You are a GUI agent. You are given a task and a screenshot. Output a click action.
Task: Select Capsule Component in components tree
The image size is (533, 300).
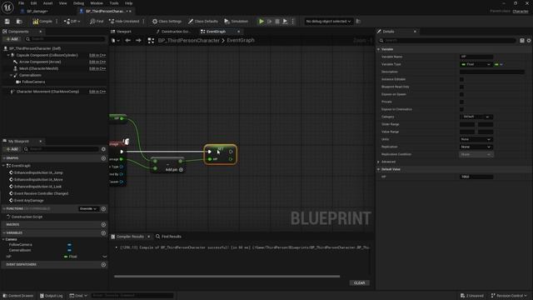coord(47,55)
